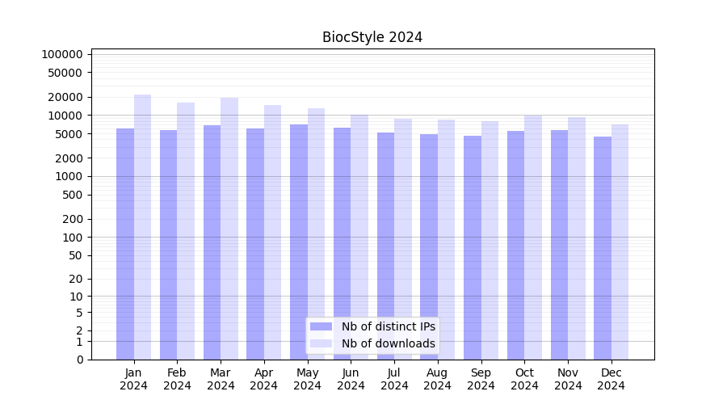Click the 100000 y-axis tick label
Viewport: 727px width, 404px height.
(x=62, y=54)
